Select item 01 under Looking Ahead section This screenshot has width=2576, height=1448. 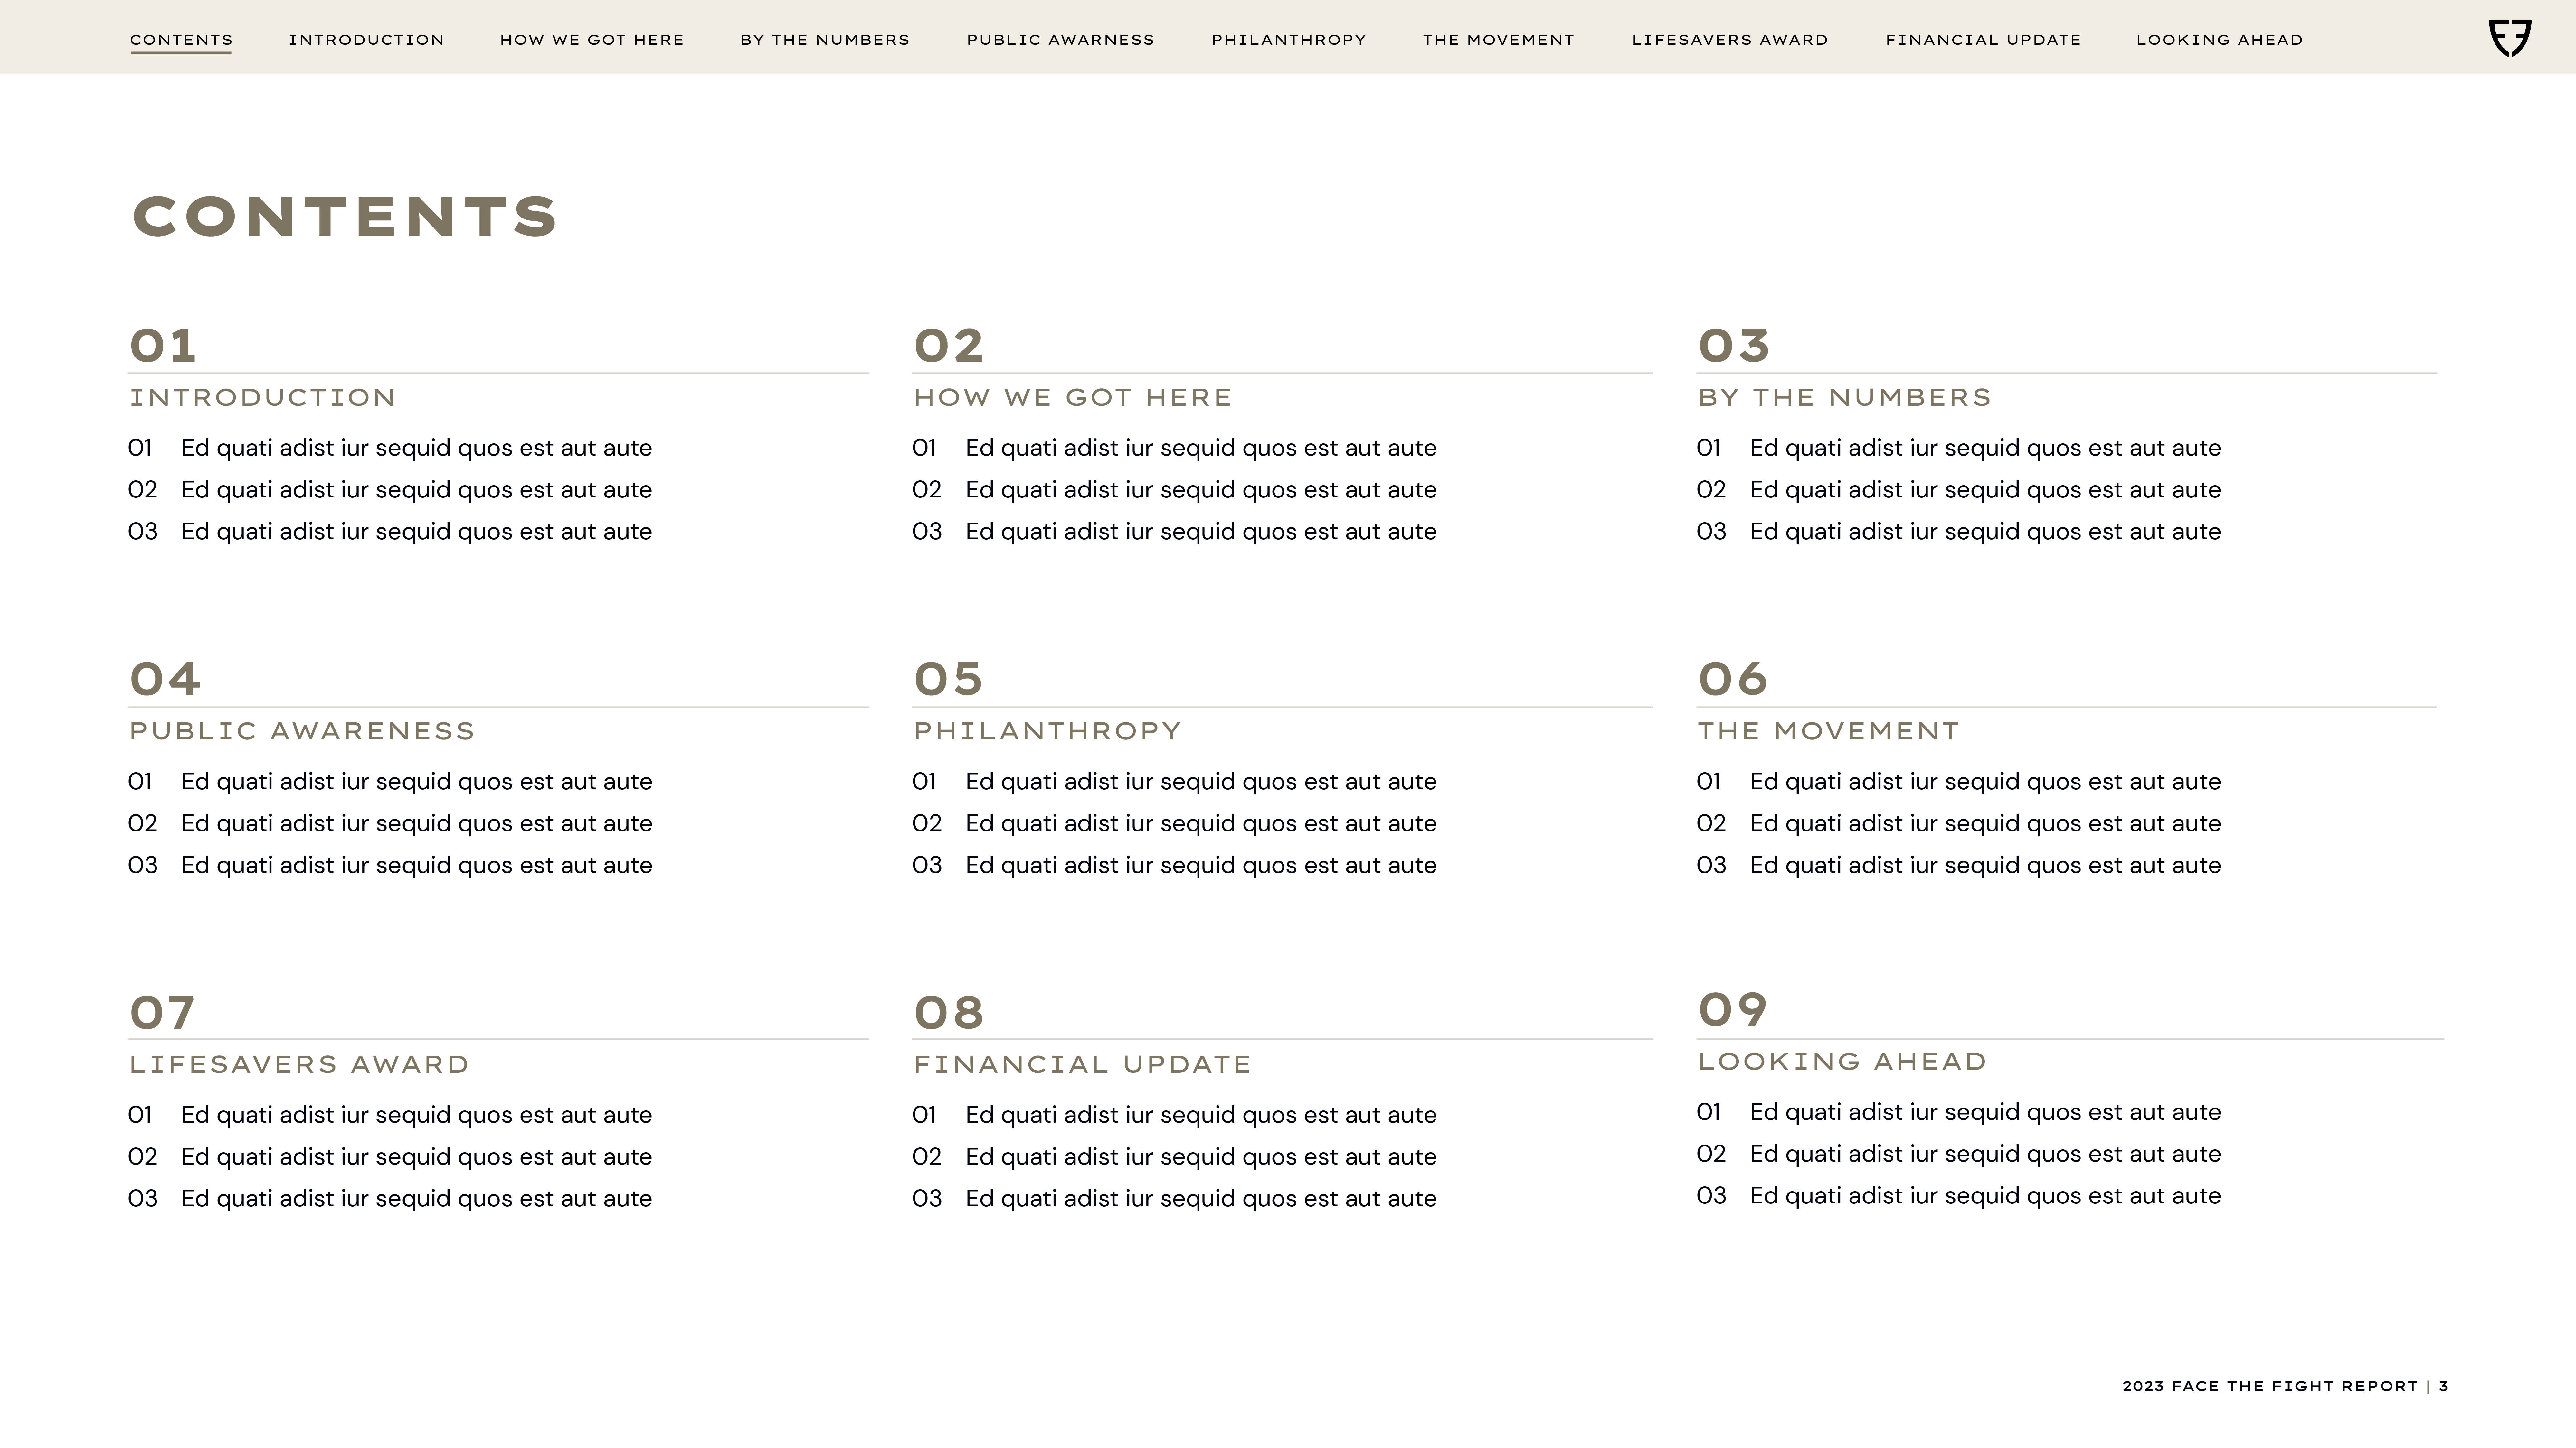(1959, 1112)
